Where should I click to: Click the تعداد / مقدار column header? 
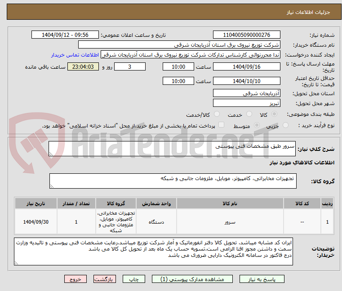(76, 203)
